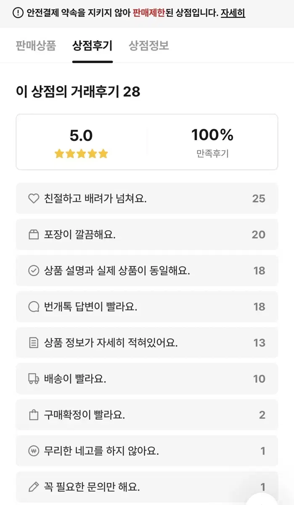The image size is (294, 505).
Task: Tap the pencil icon for 꼭 필요한 문의만 해요
Action: pyautogui.click(x=34, y=487)
